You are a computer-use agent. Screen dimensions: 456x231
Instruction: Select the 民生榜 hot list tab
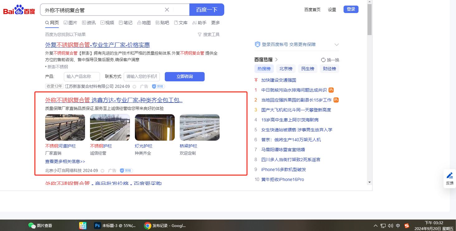click(308, 69)
